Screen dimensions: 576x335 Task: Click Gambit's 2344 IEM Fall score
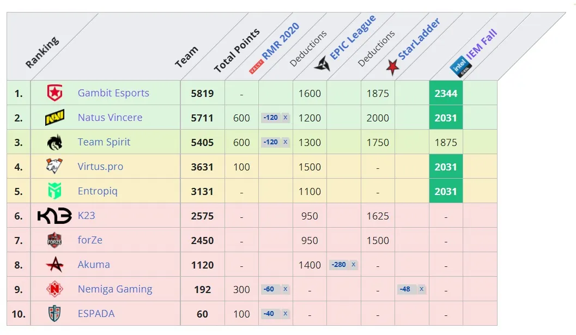(446, 93)
